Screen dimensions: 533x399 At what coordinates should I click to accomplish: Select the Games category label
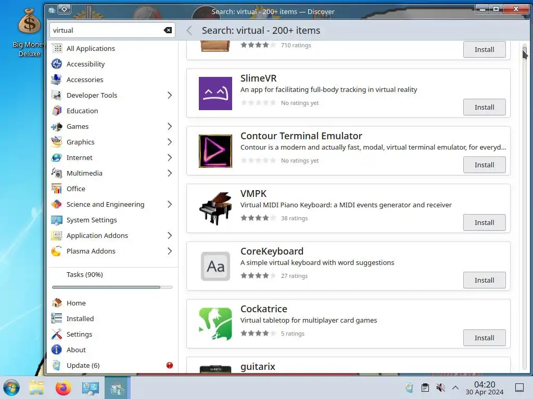(x=78, y=127)
